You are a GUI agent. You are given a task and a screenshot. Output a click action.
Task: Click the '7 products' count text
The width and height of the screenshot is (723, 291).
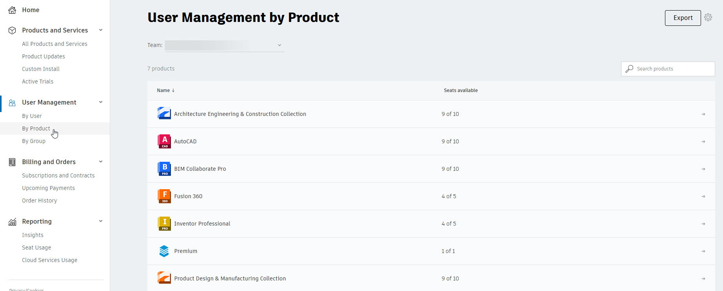(x=161, y=69)
